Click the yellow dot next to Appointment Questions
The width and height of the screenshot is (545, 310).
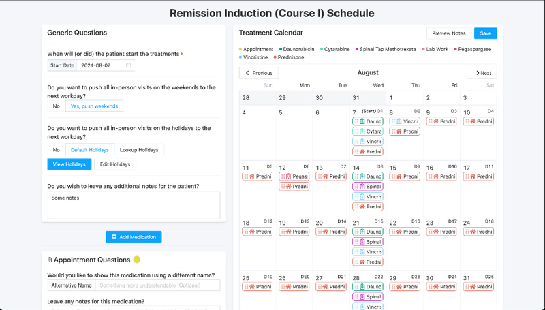coord(136,260)
